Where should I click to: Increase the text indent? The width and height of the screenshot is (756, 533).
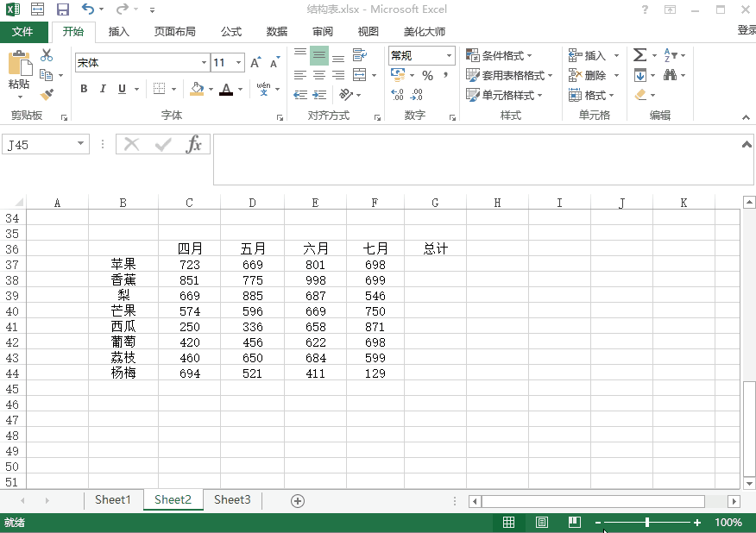pos(319,95)
